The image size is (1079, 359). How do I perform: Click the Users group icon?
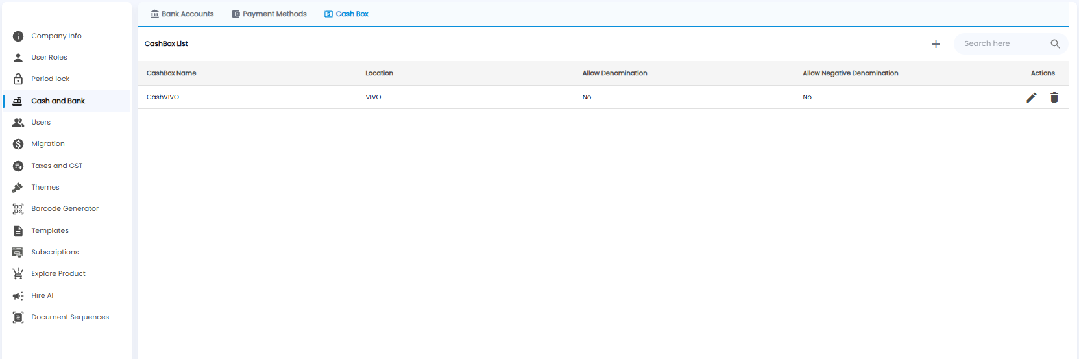[18, 123]
